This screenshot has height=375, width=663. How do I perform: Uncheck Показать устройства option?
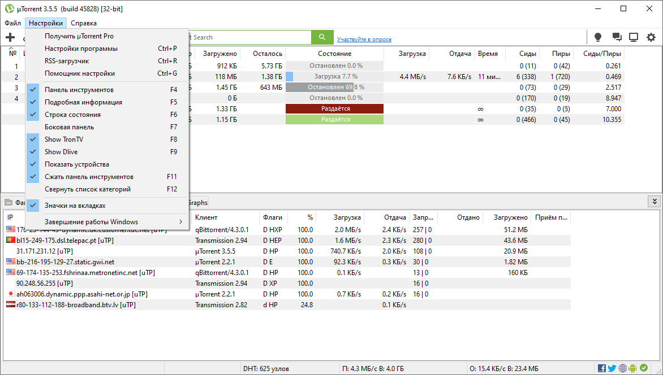coord(107,164)
